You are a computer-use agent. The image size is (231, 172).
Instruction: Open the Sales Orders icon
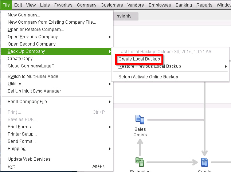point(140,120)
